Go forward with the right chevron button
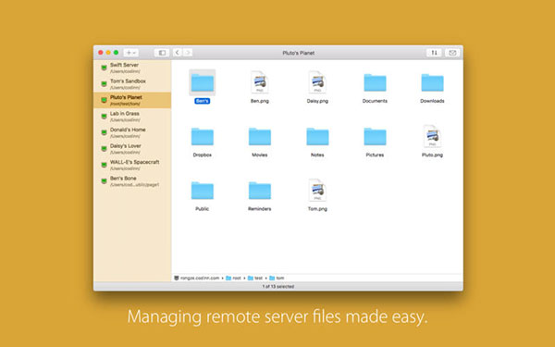 tap(188, 53)
